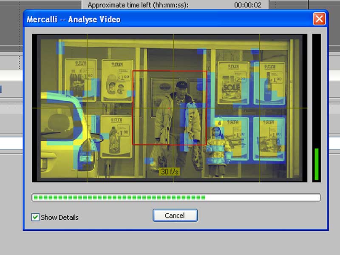The image size is (340, 255).
Task: Click the 30 f/s frame rate label
Action: pyautogui.click(x=170, y=172)
